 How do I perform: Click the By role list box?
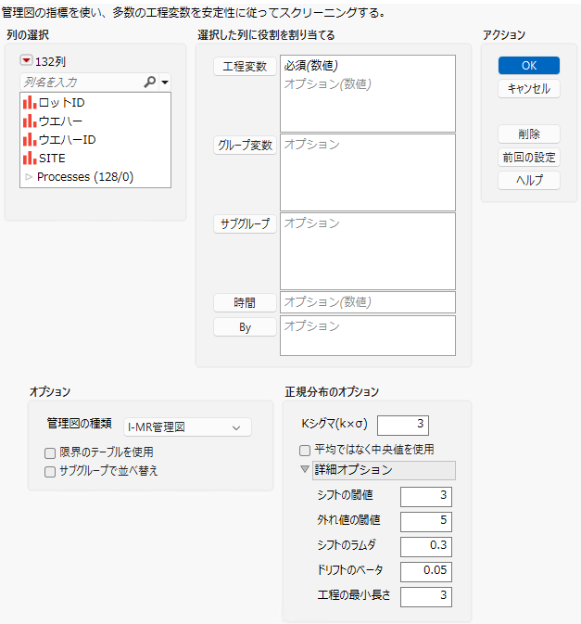coord(368,336)
